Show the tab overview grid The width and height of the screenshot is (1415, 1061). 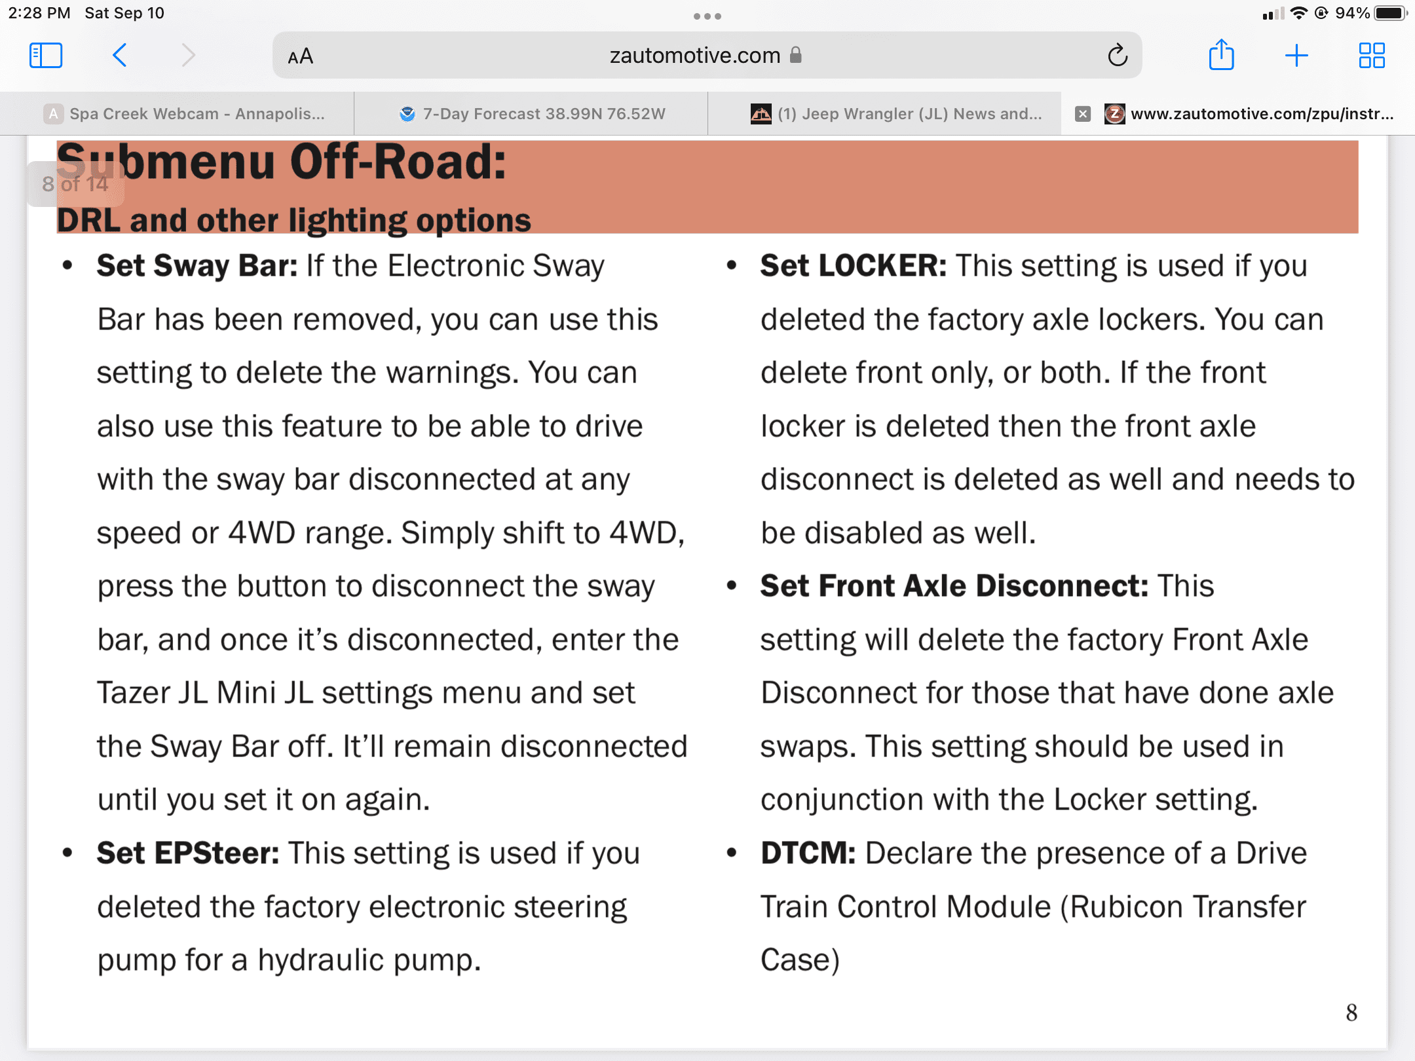(x=1372, y=56)
